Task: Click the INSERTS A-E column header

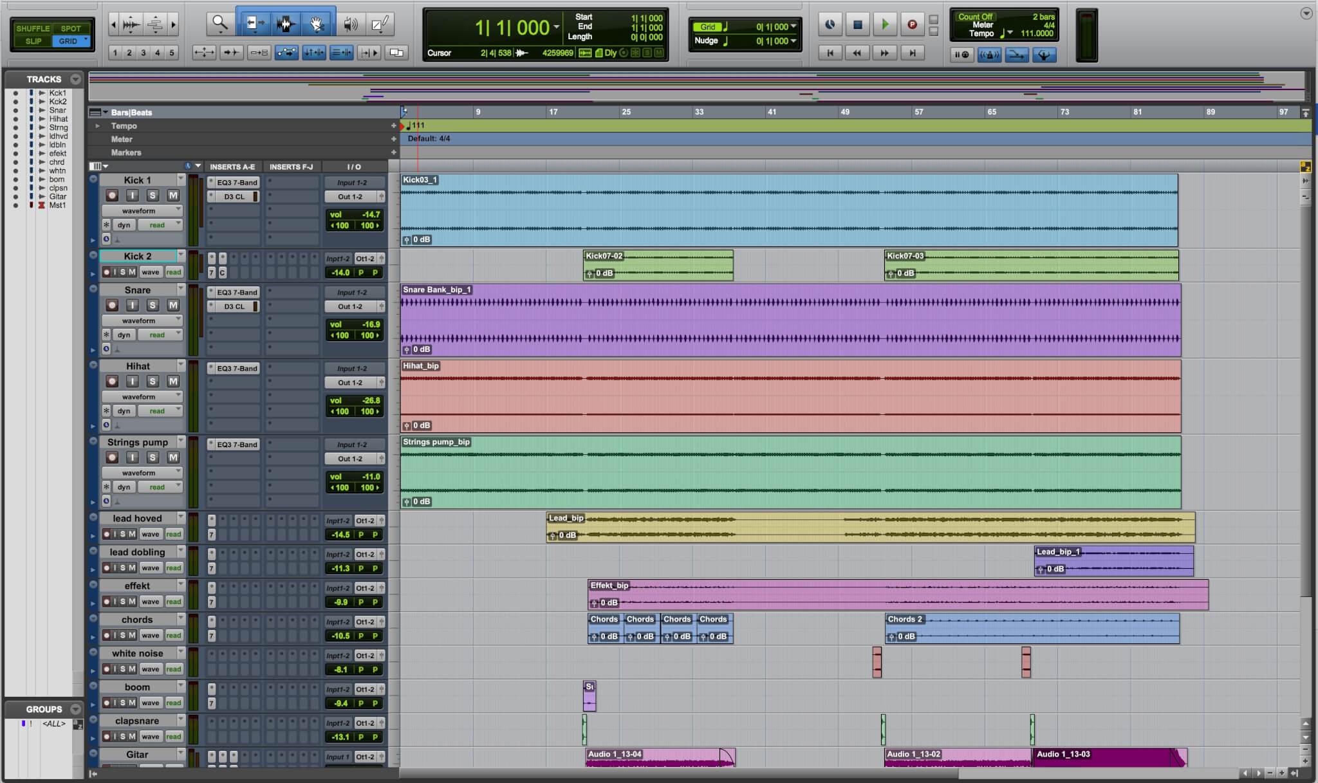Action: [x=232, y=167]
